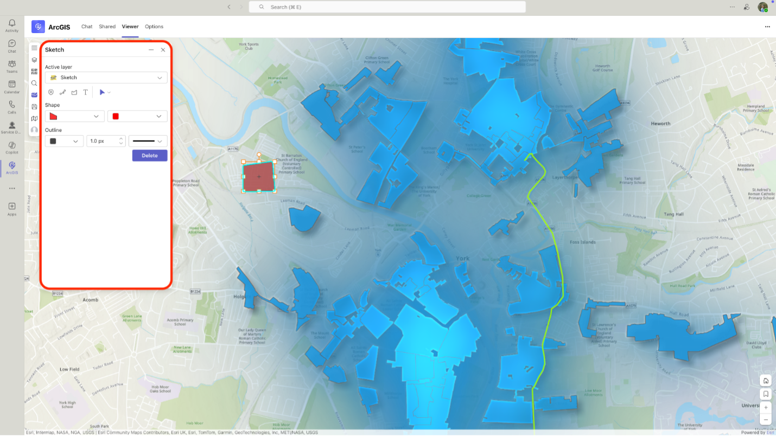Open the selection tool dropdown chevron
Viewport: 776px width, 437px height.
108,92
